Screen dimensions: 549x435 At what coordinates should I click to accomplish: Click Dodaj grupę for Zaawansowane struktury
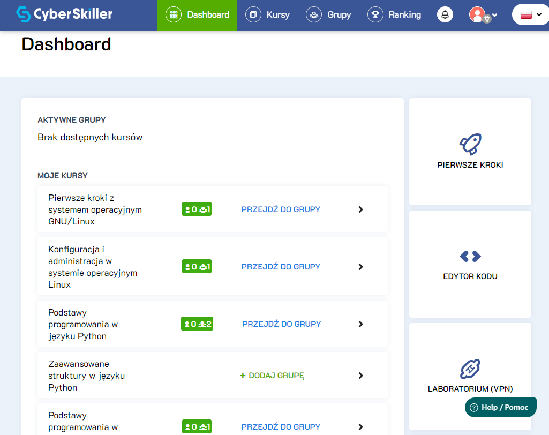point(272,376)
